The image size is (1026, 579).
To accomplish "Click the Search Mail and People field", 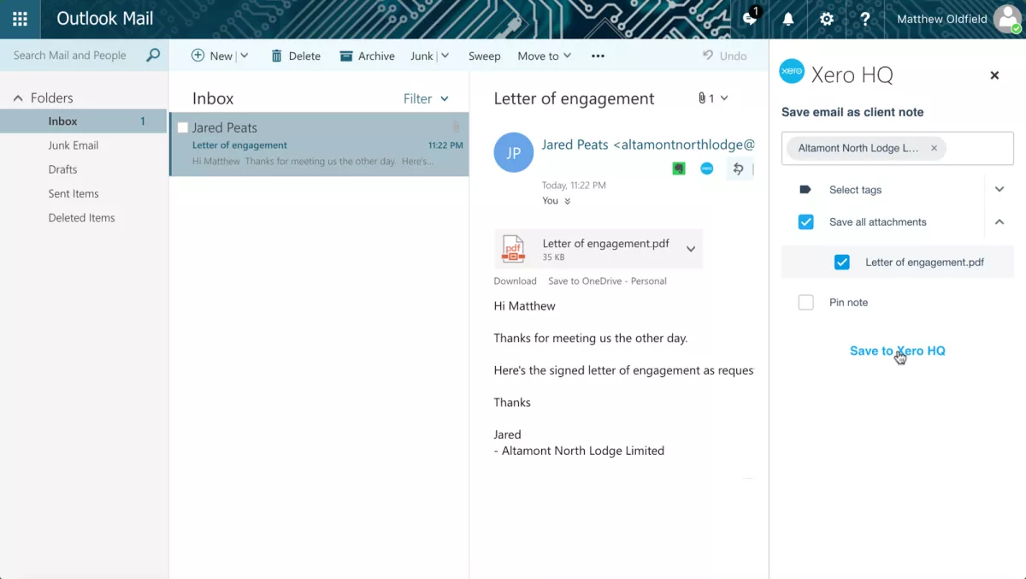I will 70,56.
